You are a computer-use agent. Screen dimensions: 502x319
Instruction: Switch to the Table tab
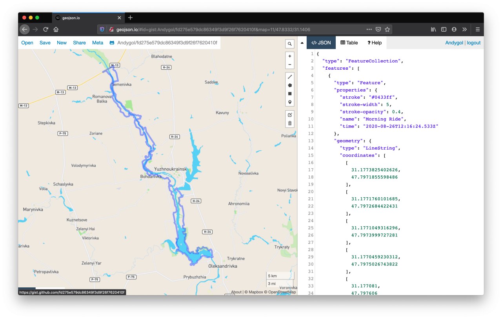point(349,43)
